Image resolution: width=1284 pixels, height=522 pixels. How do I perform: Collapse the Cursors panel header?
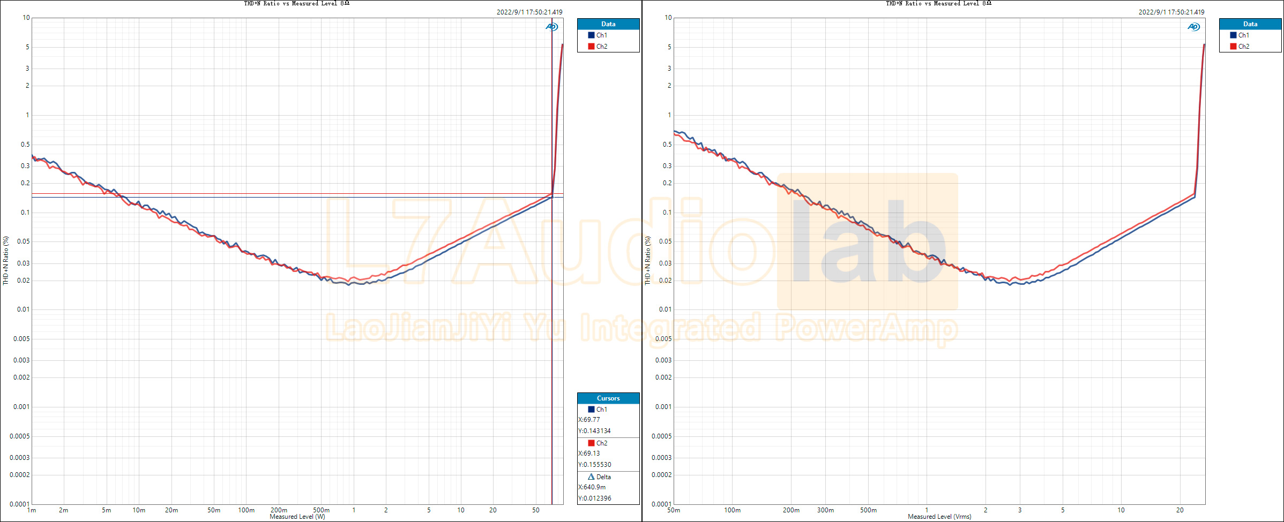pos(608,398)
